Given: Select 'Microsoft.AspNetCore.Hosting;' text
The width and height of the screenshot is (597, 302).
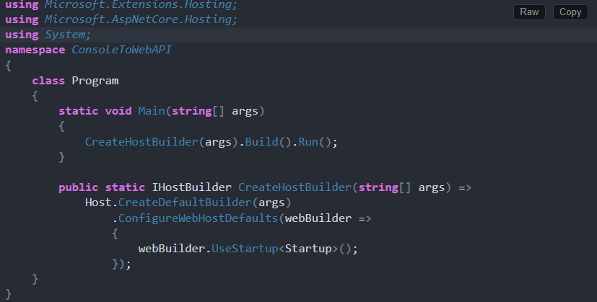Looking at the screenshot, I should click(x=141, y=19).
